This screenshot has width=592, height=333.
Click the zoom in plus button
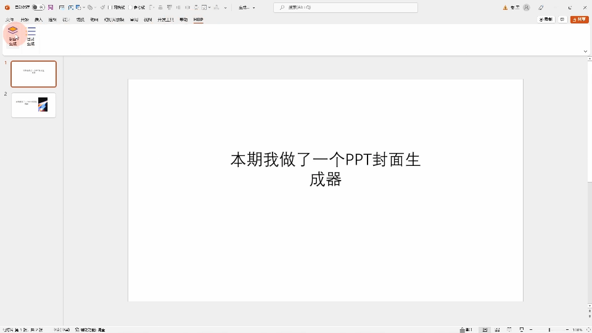(x=567, y=329)
